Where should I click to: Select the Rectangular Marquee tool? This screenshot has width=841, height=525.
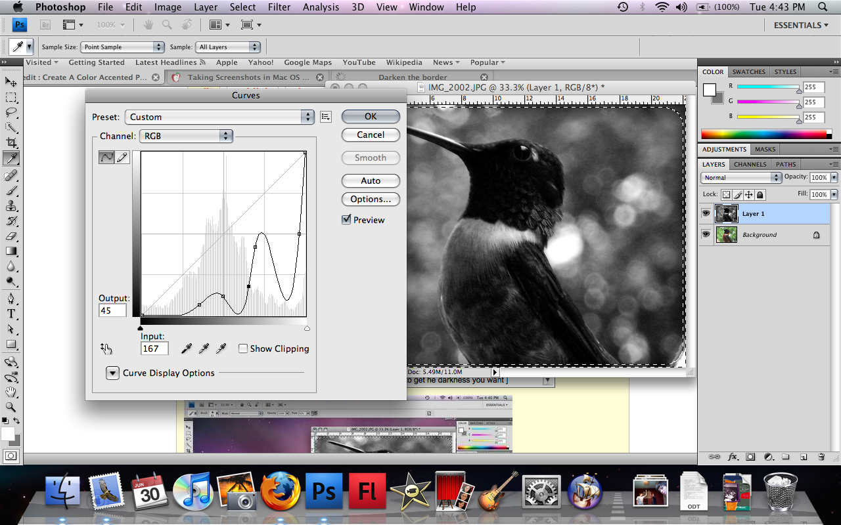tap(11, 97)
